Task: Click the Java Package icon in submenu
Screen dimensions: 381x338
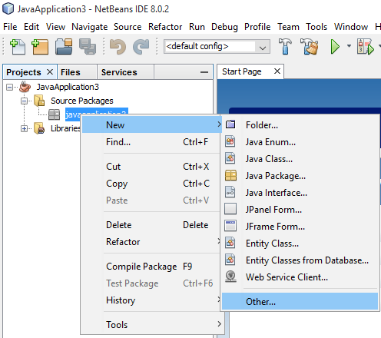Action: (x=230, y=175)
